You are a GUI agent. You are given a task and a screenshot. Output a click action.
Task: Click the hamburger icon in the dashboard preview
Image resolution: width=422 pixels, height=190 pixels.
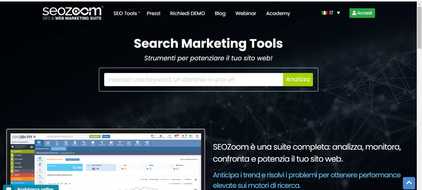[x=34, y=137]
